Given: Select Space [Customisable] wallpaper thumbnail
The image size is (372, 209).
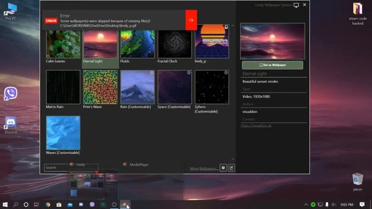Looking at the screenshot, I should click(x=174, y=87).
